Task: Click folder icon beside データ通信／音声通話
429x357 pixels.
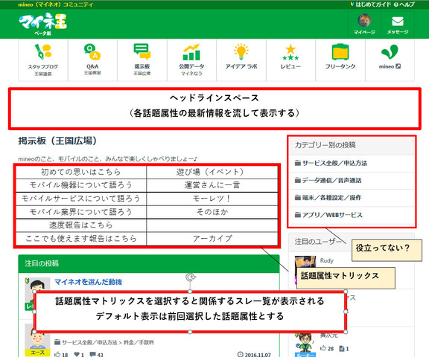Action: tap(298, 180)
